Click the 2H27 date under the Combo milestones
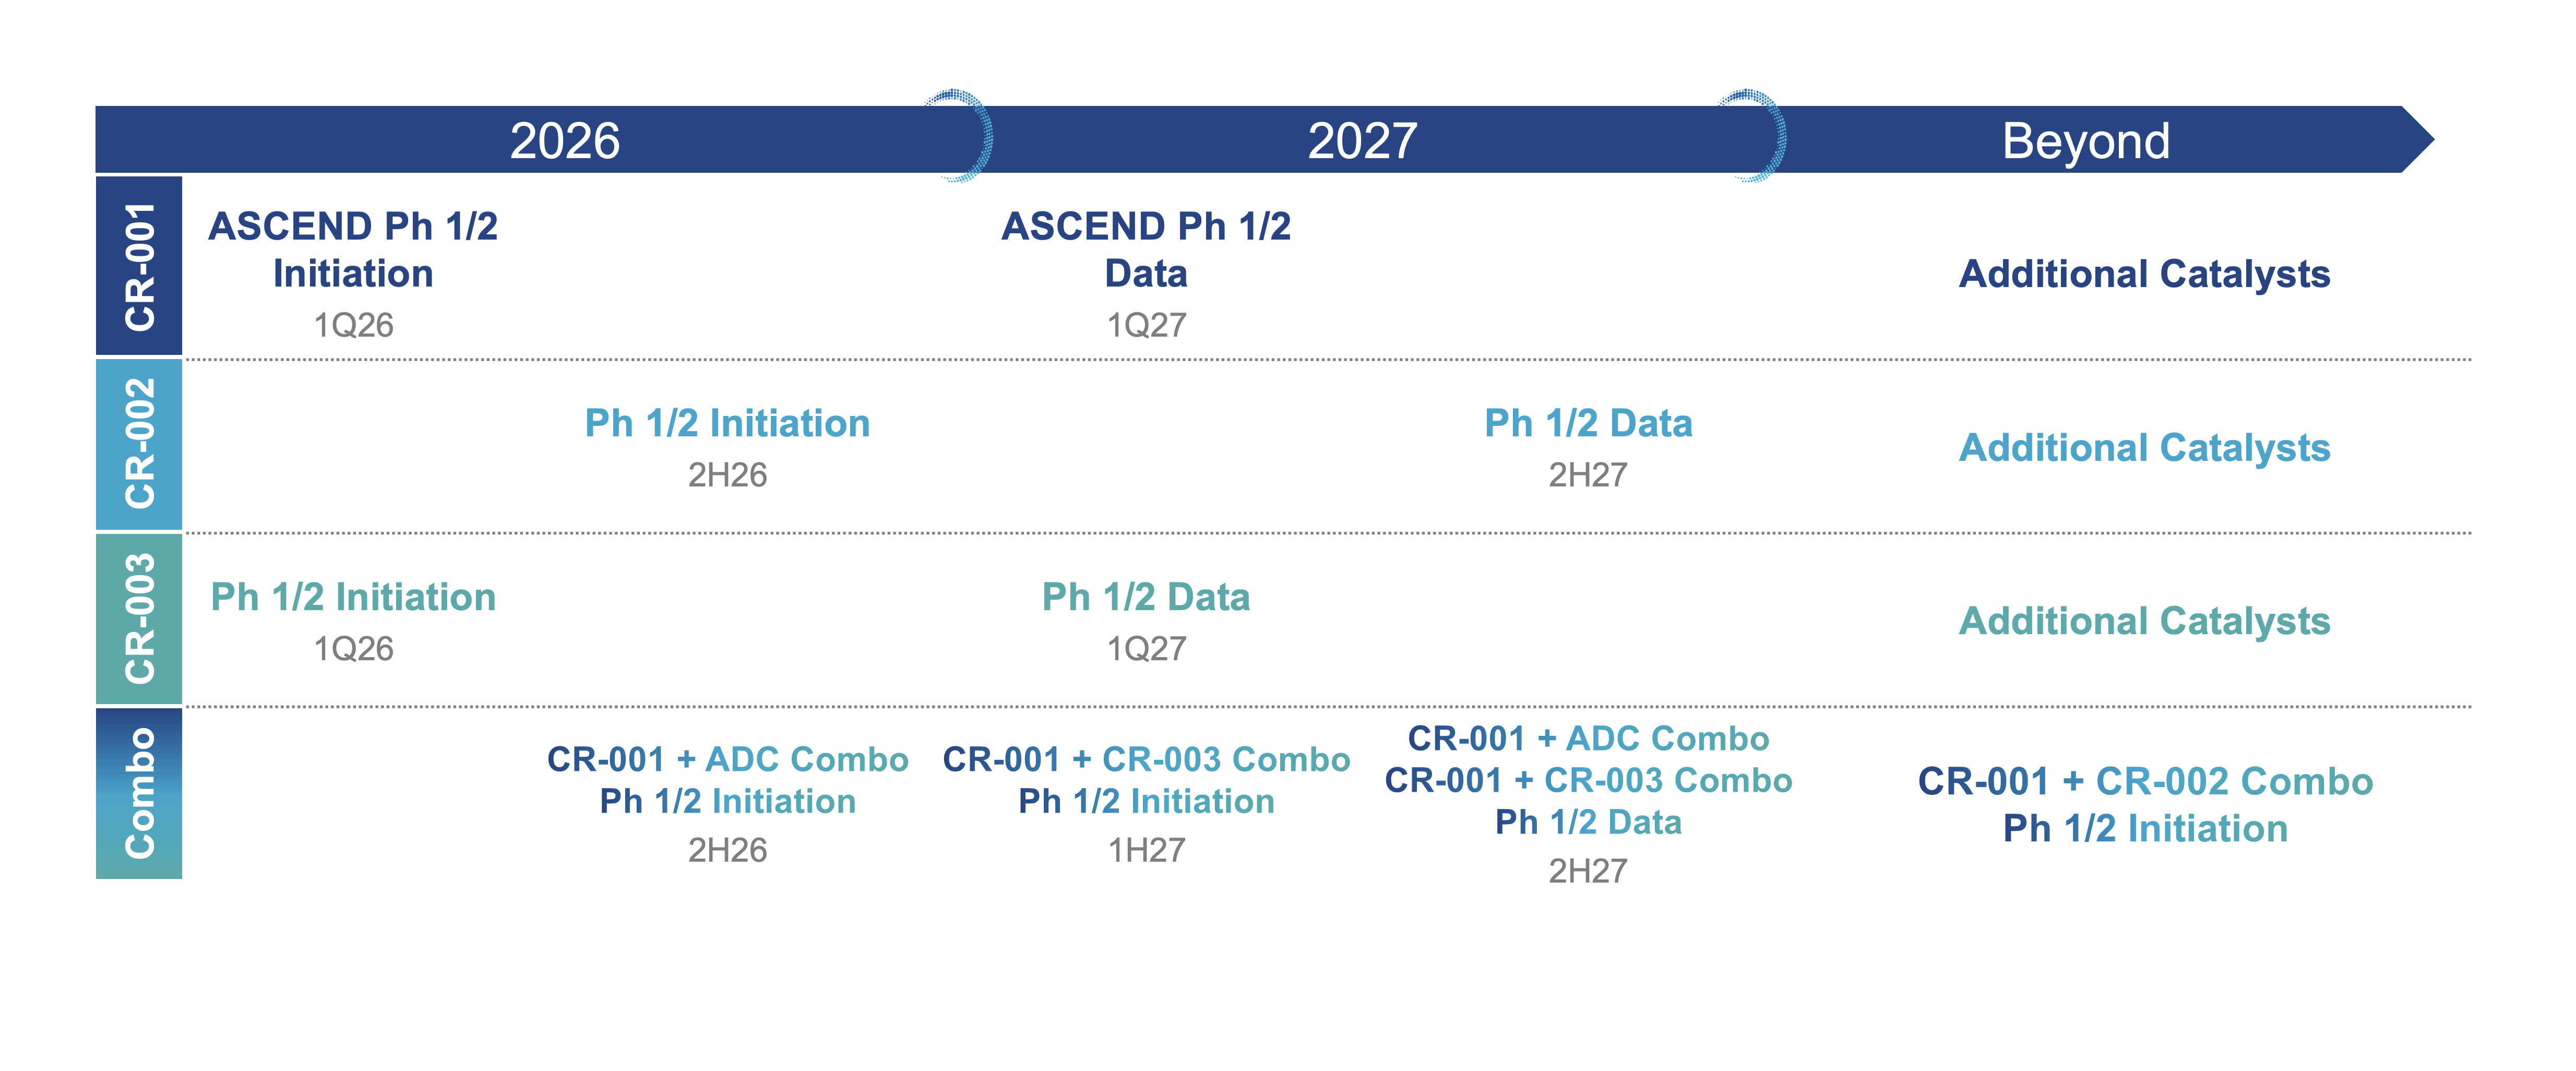The width and height of the screenshot is (2576, 1071). 1587,871
